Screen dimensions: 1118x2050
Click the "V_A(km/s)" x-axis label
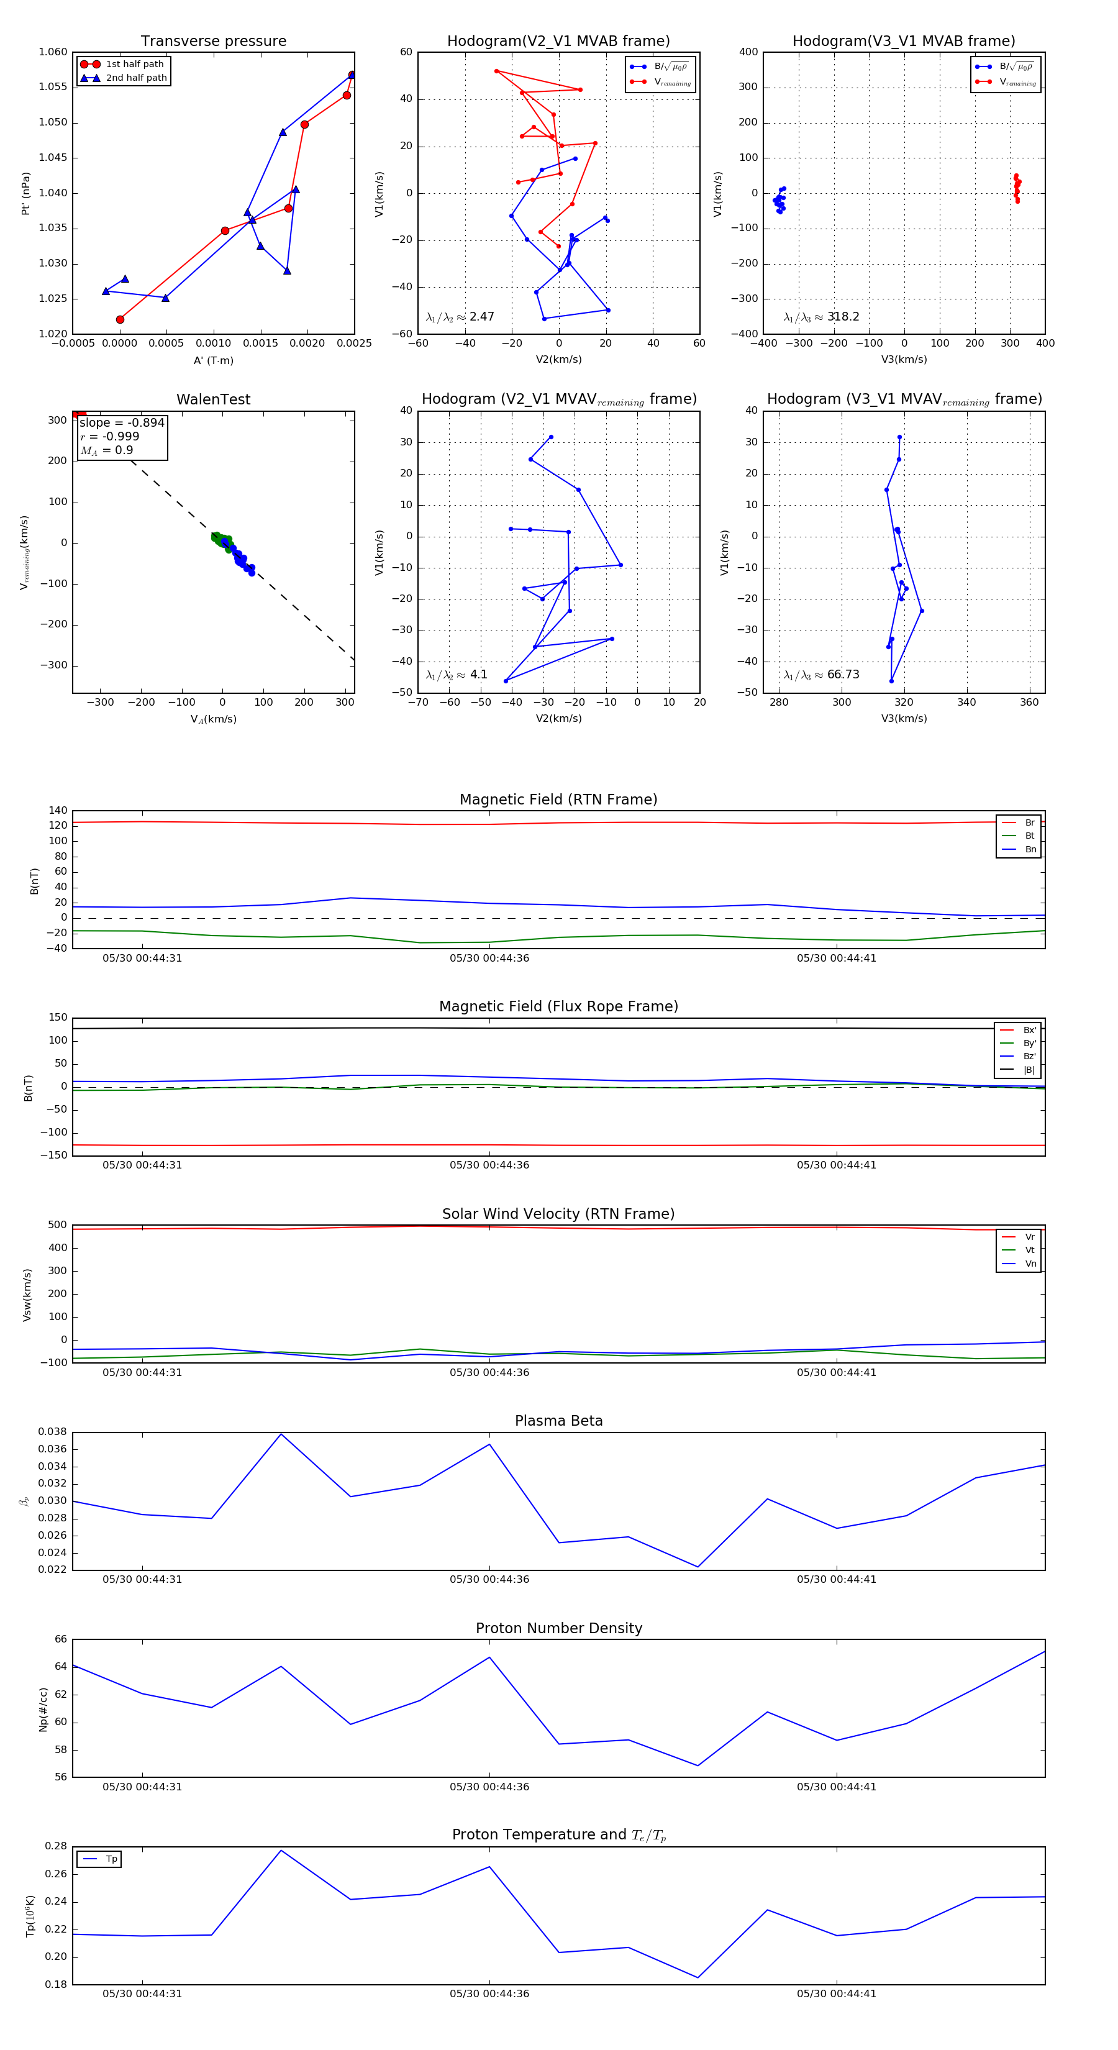pos(213,719)
